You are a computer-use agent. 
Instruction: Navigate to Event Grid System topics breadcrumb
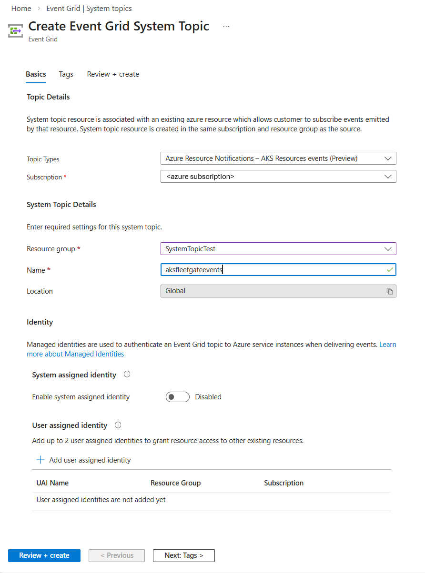click(89, 9)
